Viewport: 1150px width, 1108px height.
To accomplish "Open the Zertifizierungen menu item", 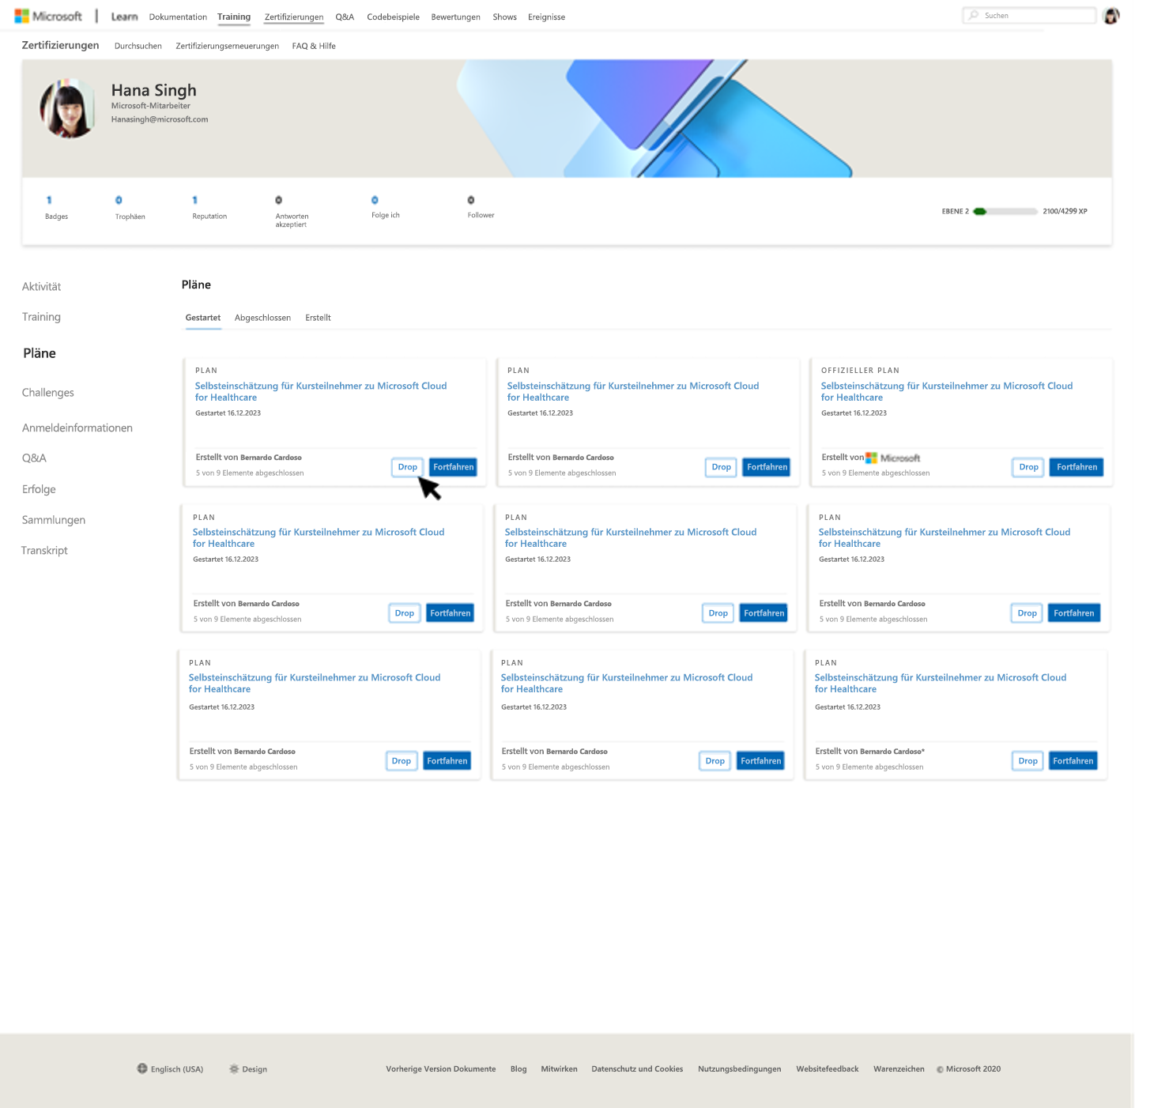I will [x=293, y=17].
